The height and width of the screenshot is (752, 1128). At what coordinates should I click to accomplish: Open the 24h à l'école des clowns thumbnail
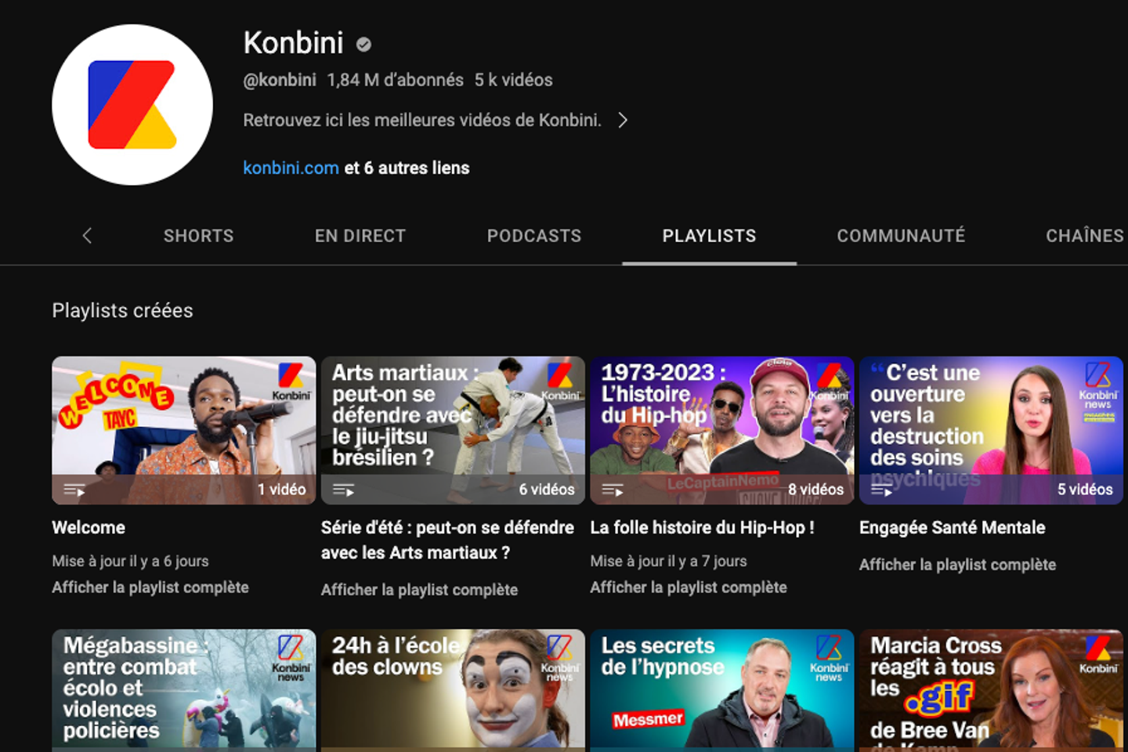click(453, 689)
